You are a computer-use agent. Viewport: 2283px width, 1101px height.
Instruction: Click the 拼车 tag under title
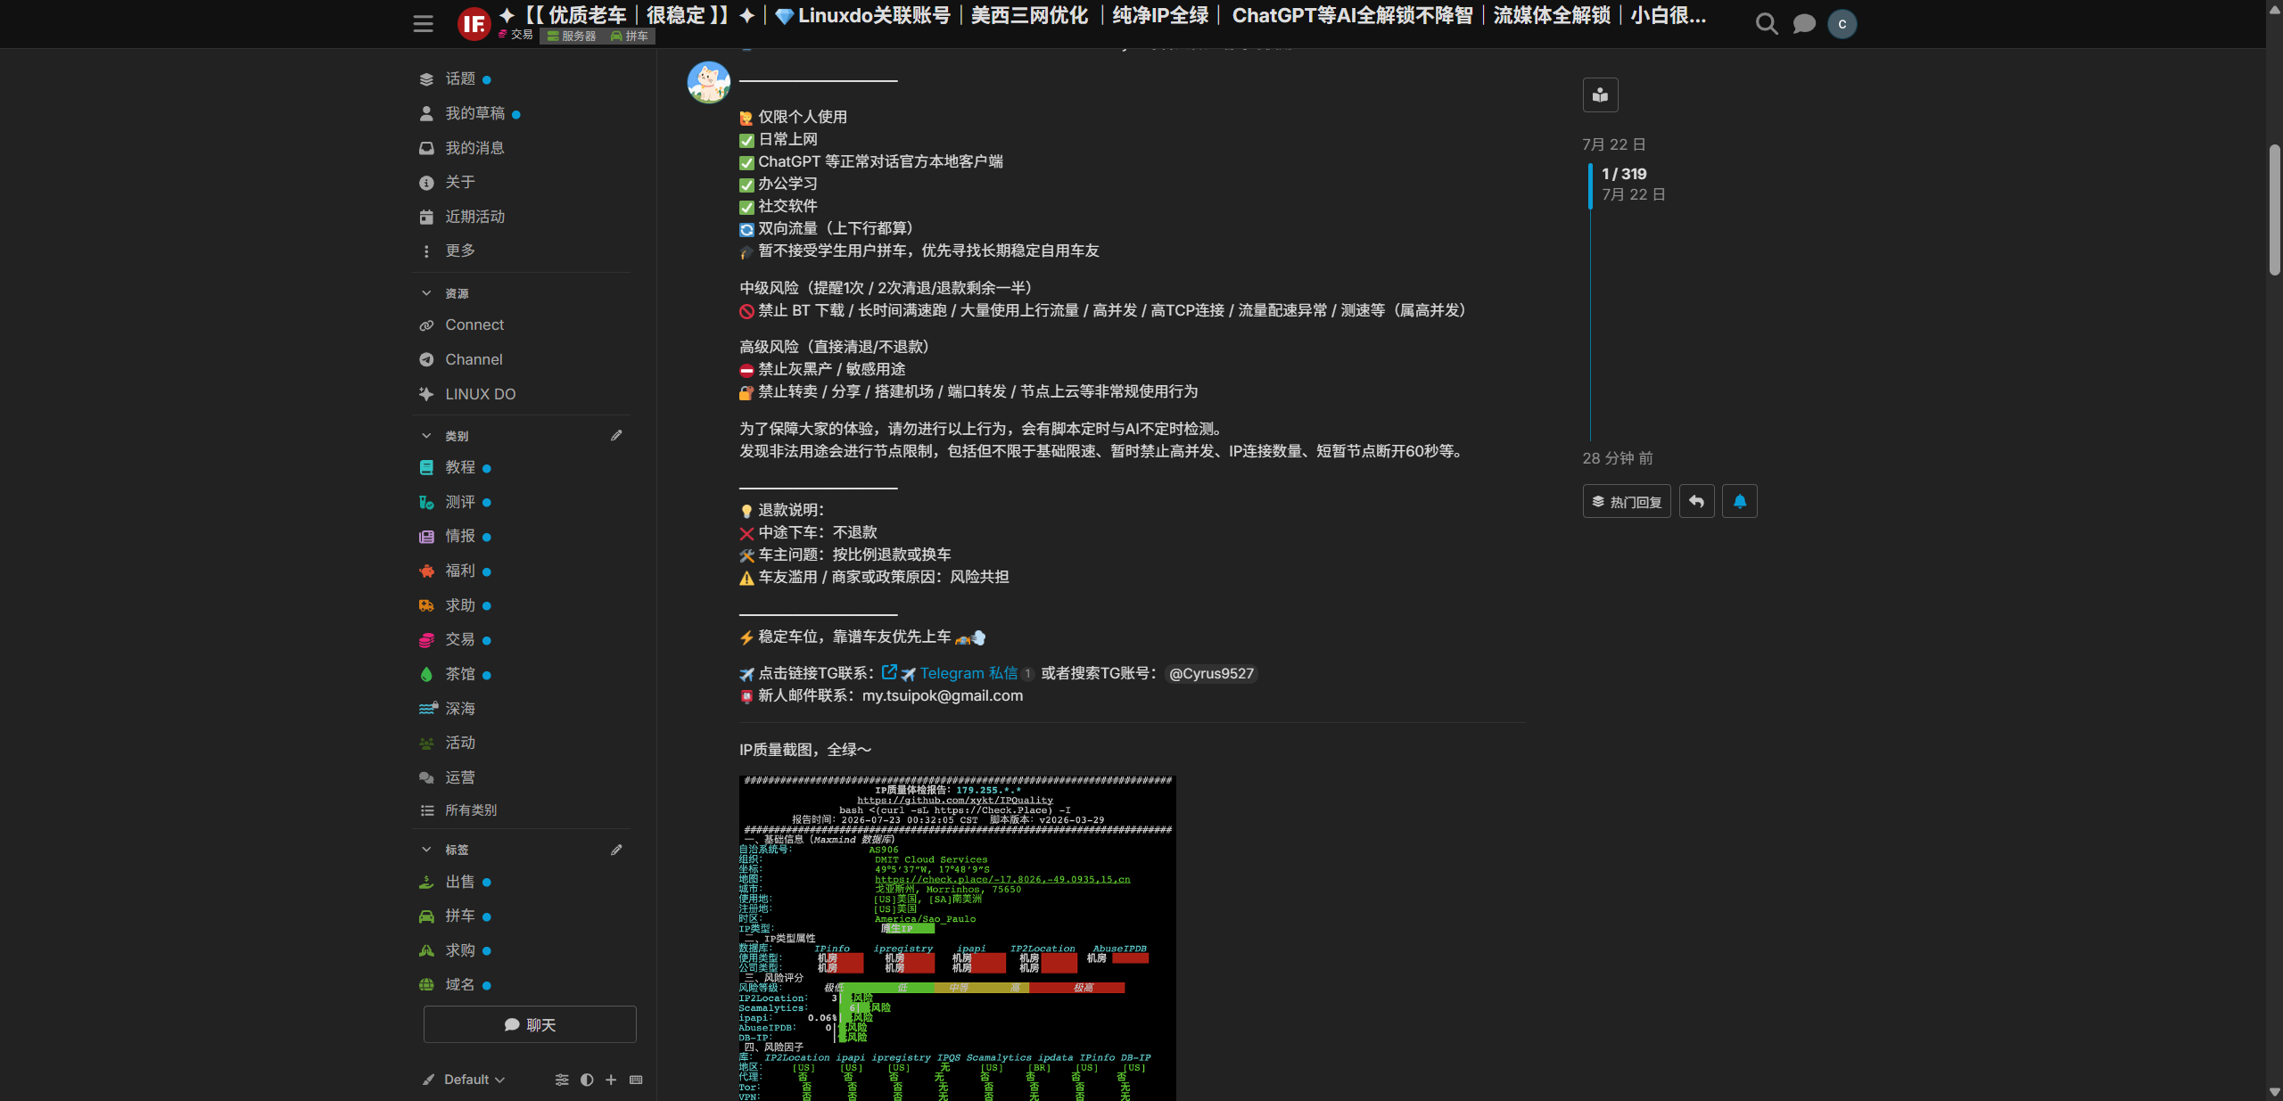630,36
